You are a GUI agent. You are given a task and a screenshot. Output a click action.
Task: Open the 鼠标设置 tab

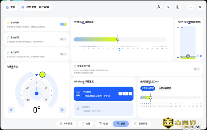coord(143,123)
